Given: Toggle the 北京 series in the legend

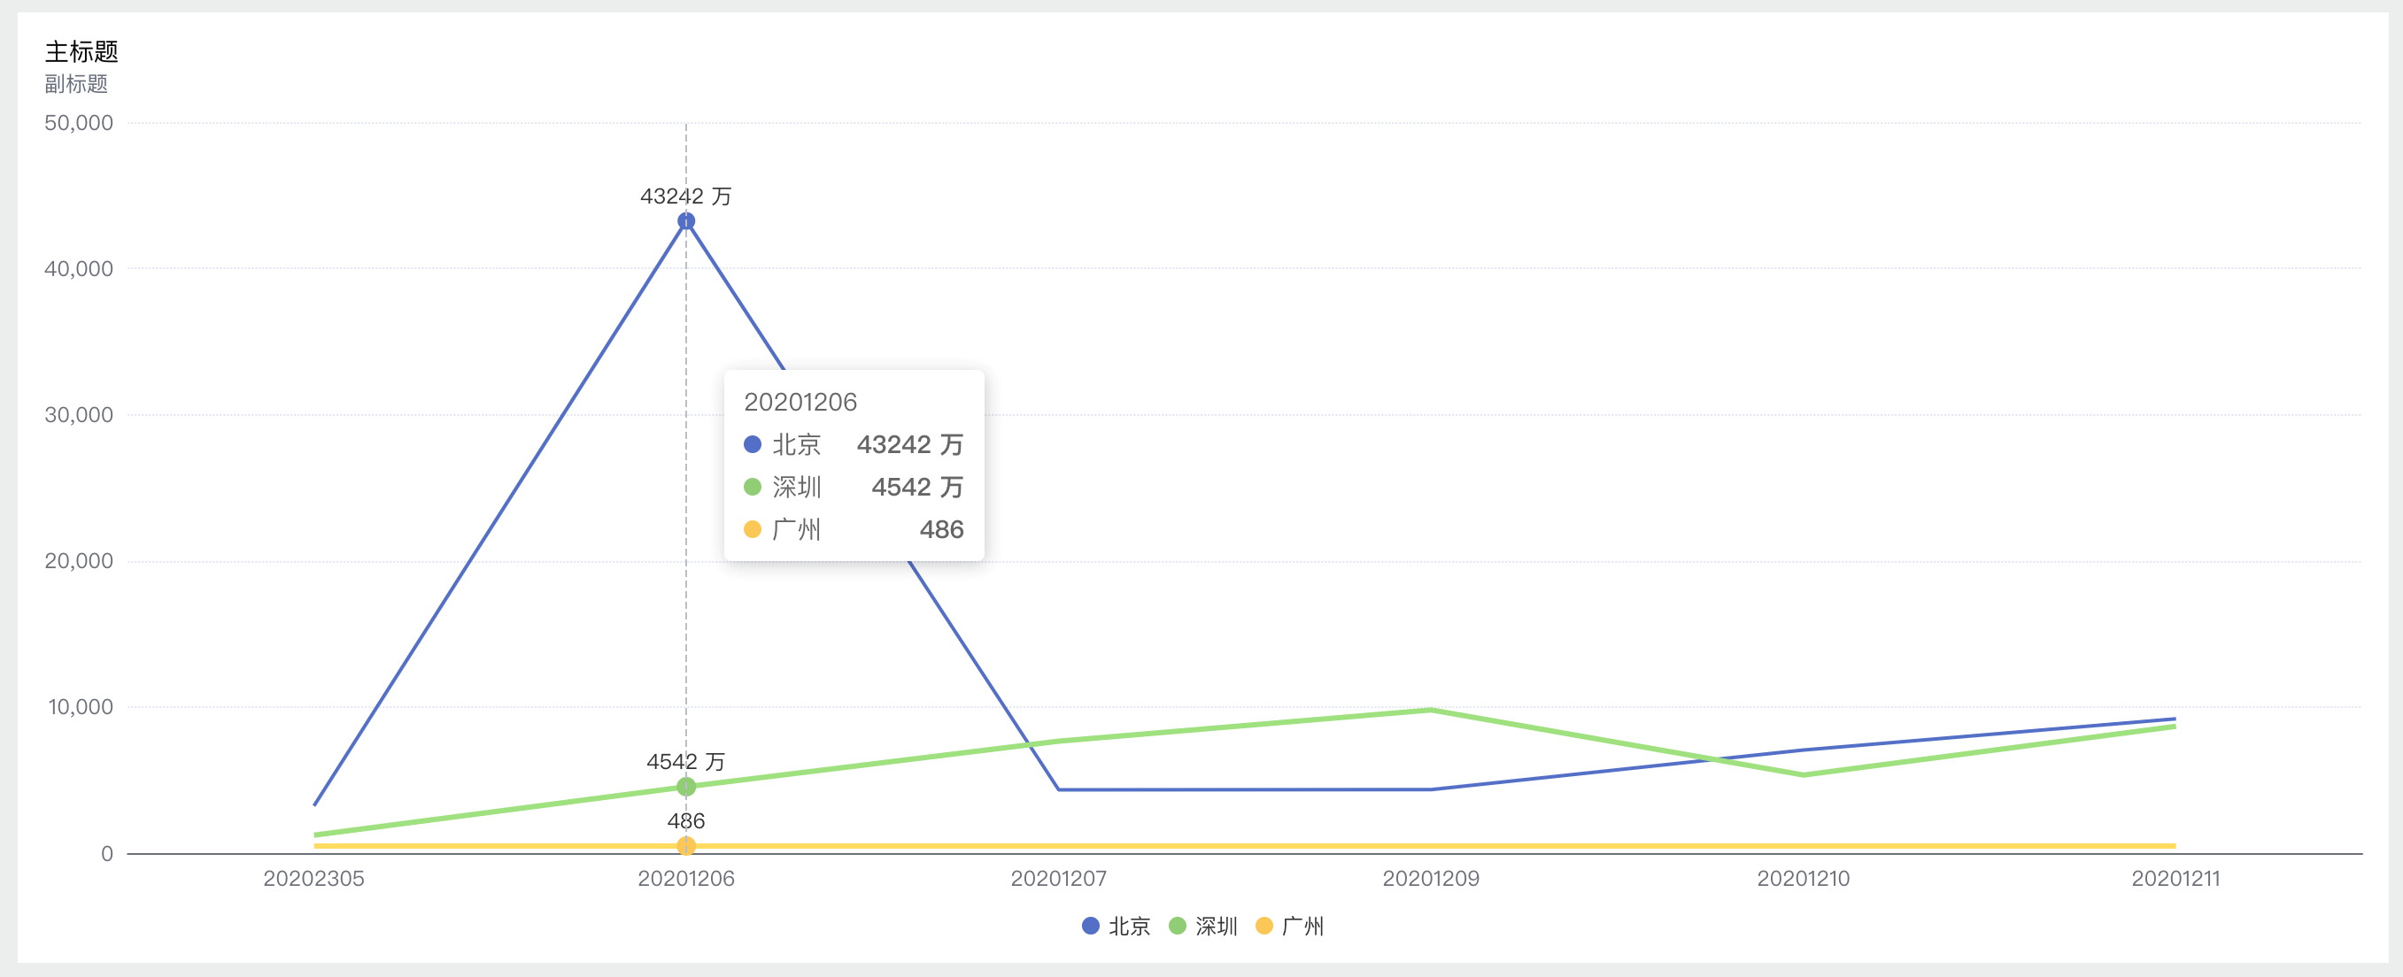Looking at the screenshot, I should click(1116, 926).
